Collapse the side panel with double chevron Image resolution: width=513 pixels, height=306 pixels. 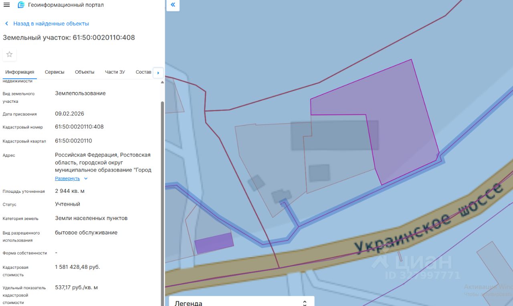coord(173,5)
